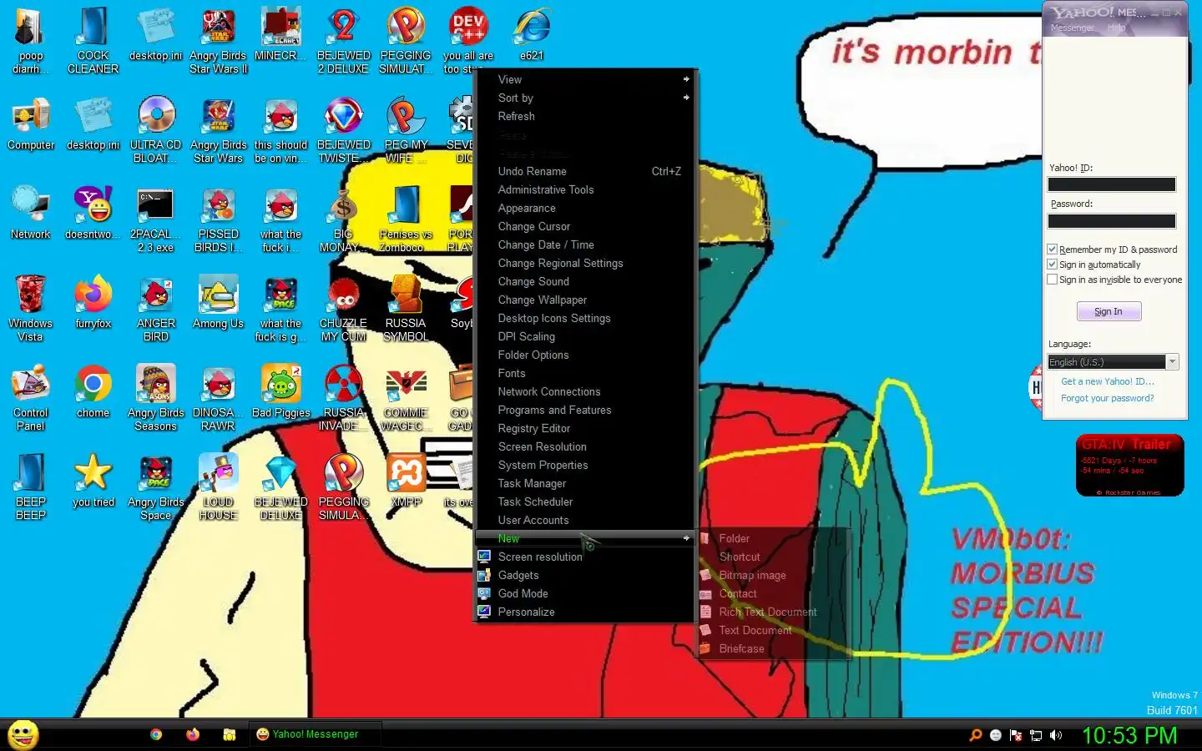Open Help menu in Yahoo Messenger
Viewport: 1202px width, 751px height.
coord(1116,28)
